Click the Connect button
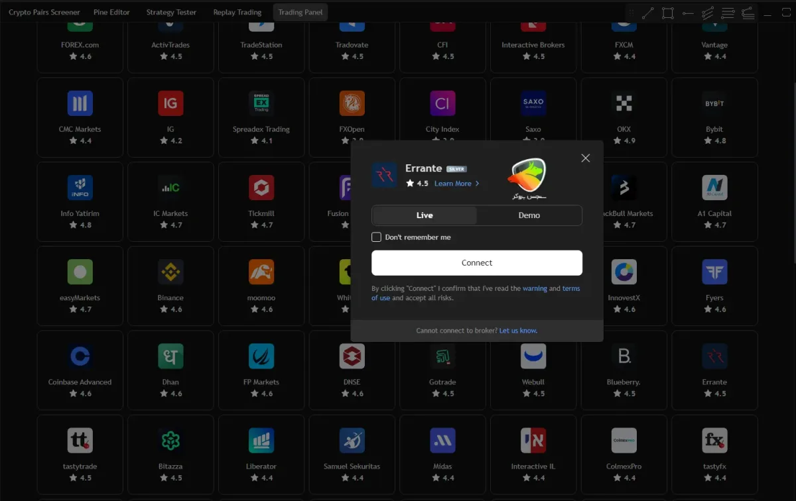796x501 pixels. click(477, 262)
